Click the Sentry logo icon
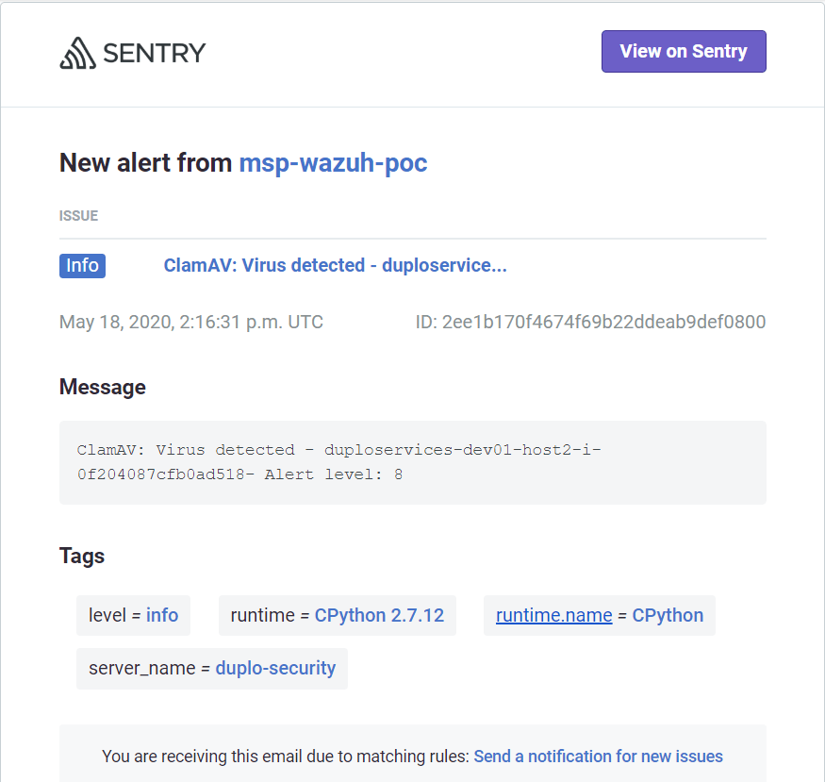The width and height of the screenshot is (825, 782). (x=77, y=53)
